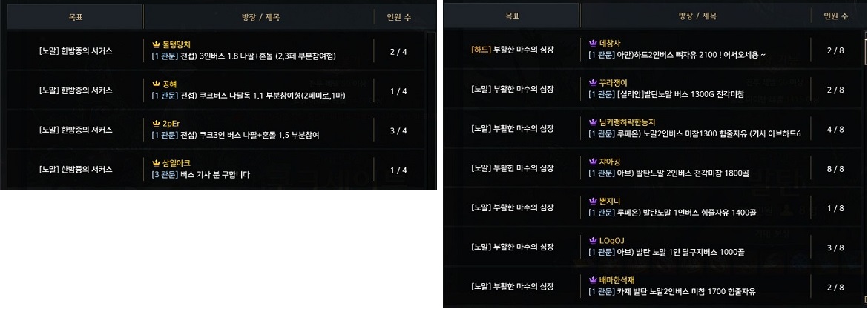Click the purple crown beside 쟈아깅

593,162
